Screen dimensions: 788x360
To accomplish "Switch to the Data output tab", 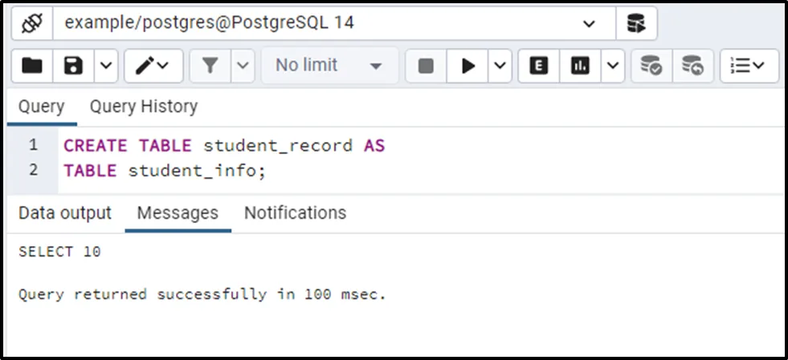I will click(x=64, y=213).
